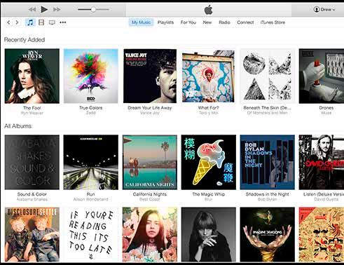Screen dimensions: 344x265
Task: Click the Apple logo in the display area
Action: click(x=209, y=10)
